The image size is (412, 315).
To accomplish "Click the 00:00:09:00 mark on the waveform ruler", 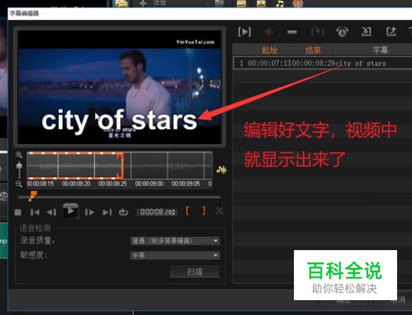I will 149,184.
